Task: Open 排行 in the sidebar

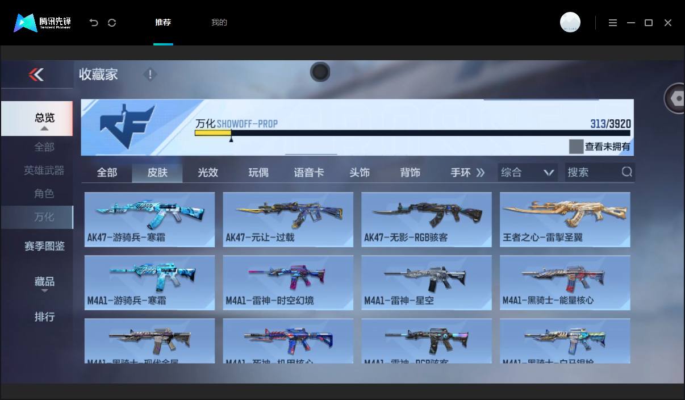Action: pyautogui.click(x=44, y=316)
